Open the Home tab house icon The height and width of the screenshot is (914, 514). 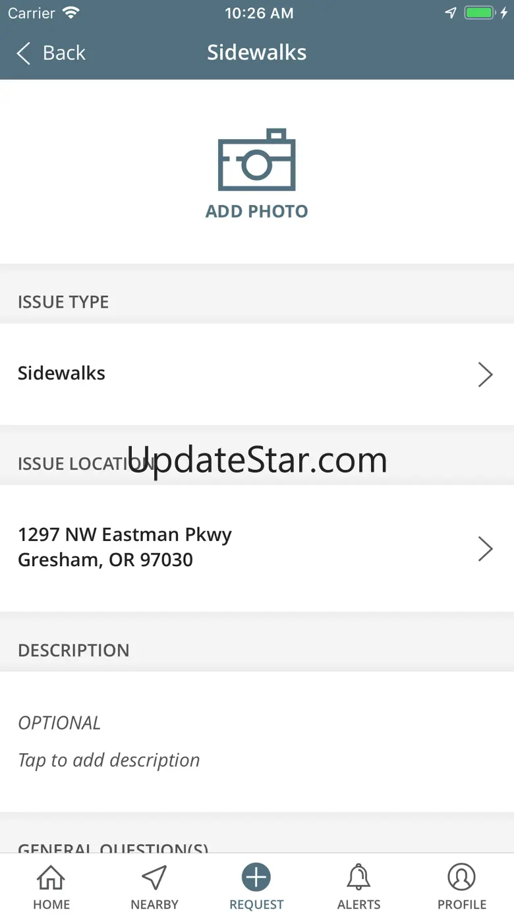[x=51, y=877]
